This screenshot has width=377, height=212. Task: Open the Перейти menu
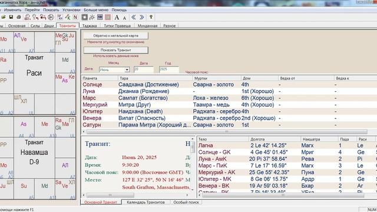coord(32,10)
